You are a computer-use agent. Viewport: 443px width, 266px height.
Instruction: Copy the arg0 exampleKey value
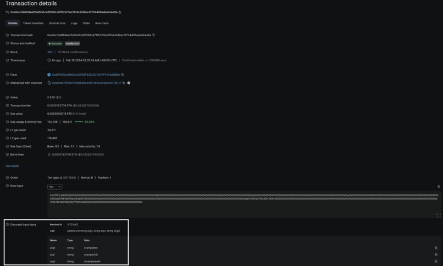click(x=436, y=248)
